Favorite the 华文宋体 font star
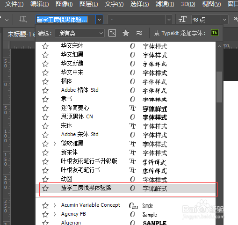This screenshot has width=238, height=225. [45, 46]
